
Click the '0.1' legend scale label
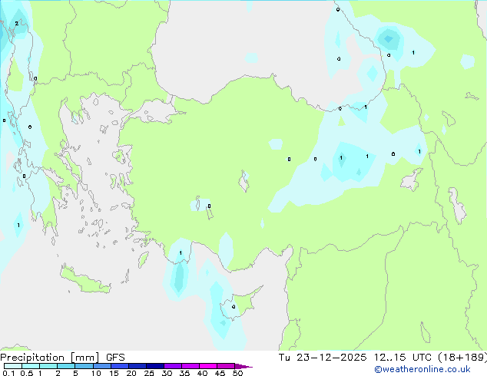pyautogui.click(x=8, y=373)
